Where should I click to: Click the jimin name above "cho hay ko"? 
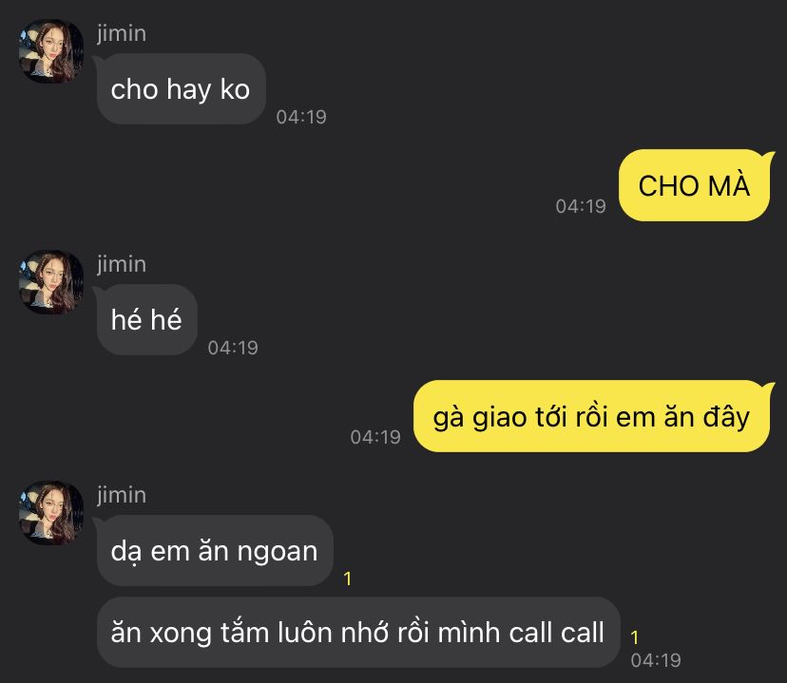click(122, 33)
